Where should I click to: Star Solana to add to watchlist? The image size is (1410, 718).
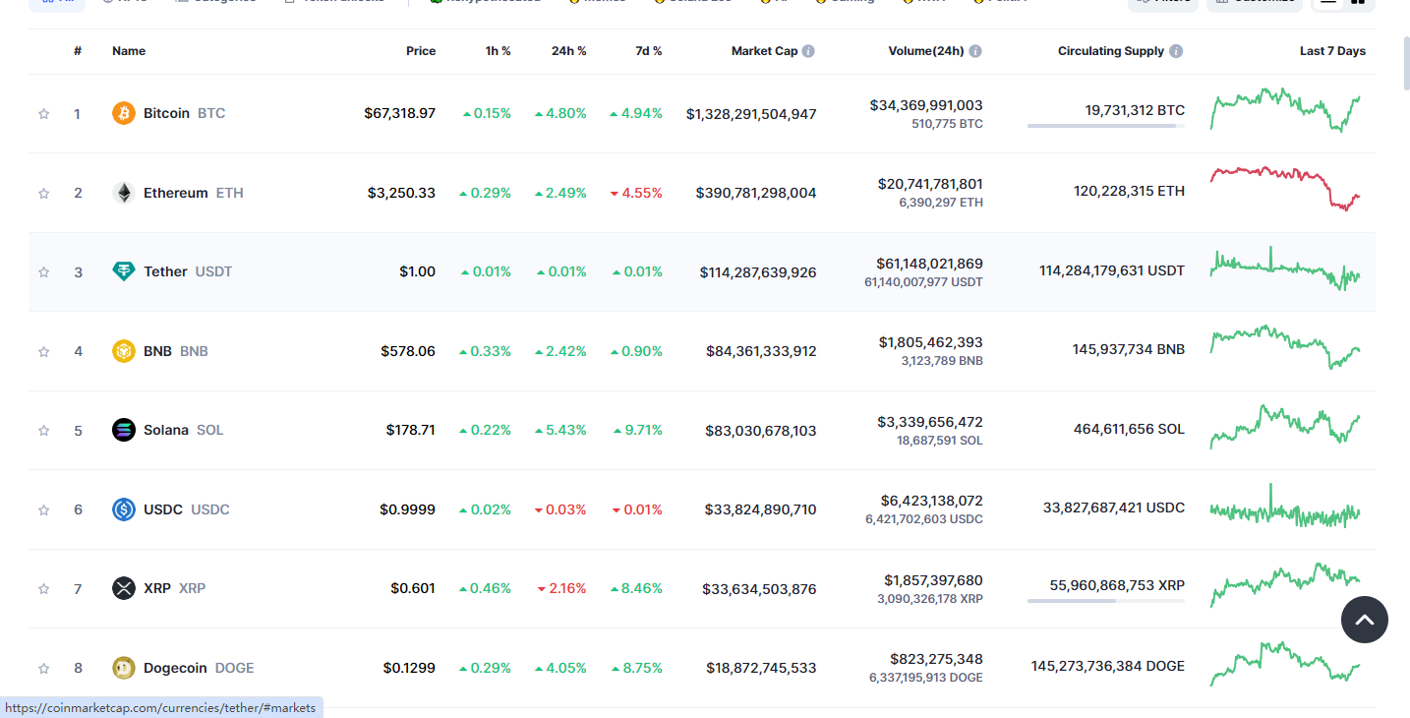[43, 431]
